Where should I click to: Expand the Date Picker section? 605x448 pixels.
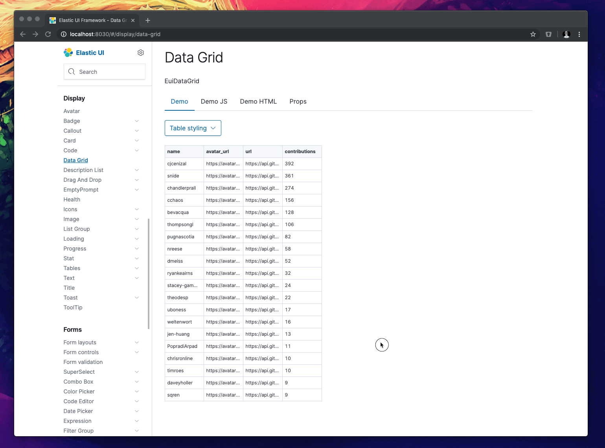[x=137, y=411]
